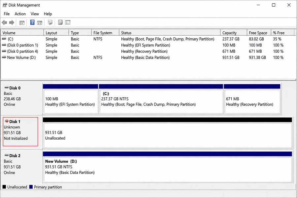Sort by the Capacity column header

coord(234,33)
